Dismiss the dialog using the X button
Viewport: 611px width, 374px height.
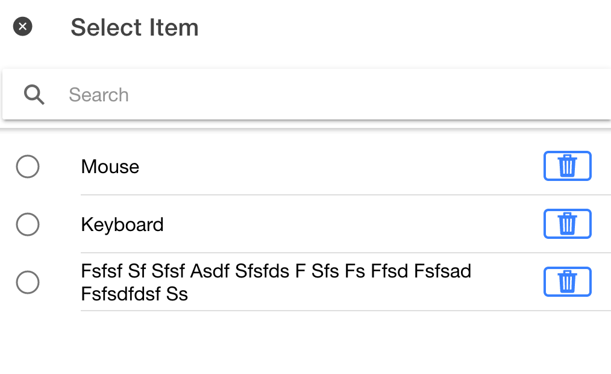point(23,25)
